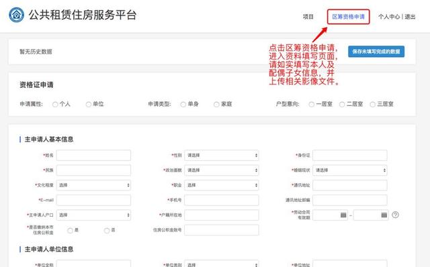Click the 暂无历史数据 text
Screen dimensions: 430x267
pos(36,52)
